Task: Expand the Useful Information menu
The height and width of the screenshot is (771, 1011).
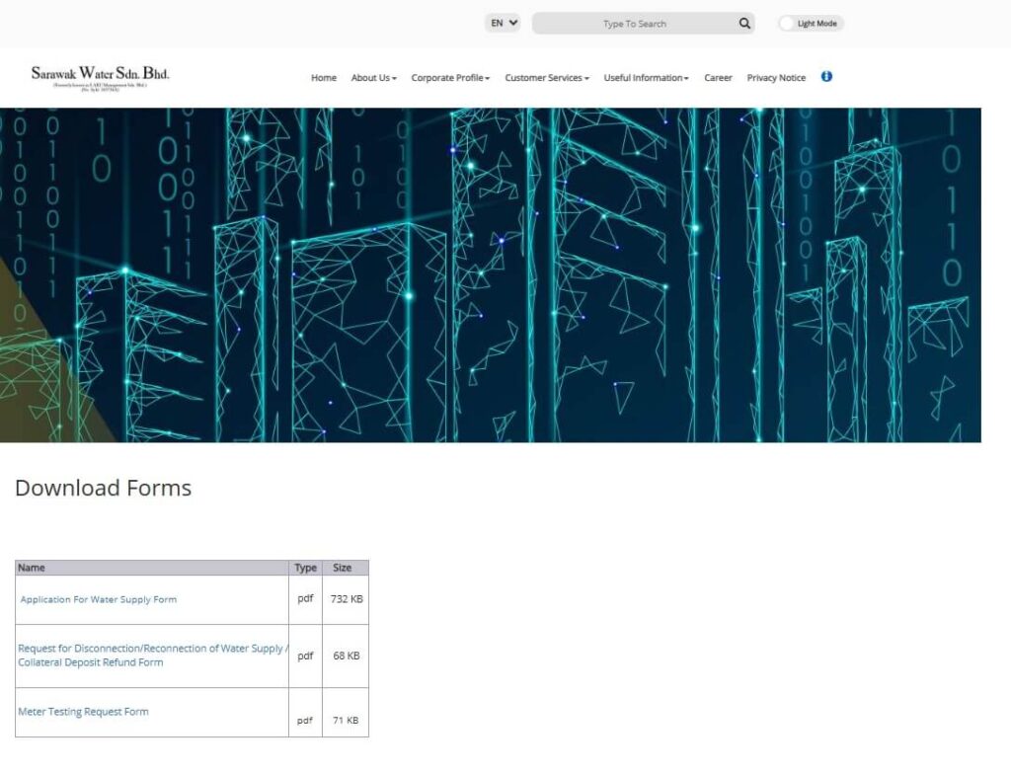Action: 645,77
